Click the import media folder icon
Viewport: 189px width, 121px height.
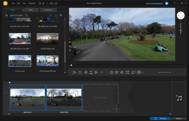(x=6, y=15)
